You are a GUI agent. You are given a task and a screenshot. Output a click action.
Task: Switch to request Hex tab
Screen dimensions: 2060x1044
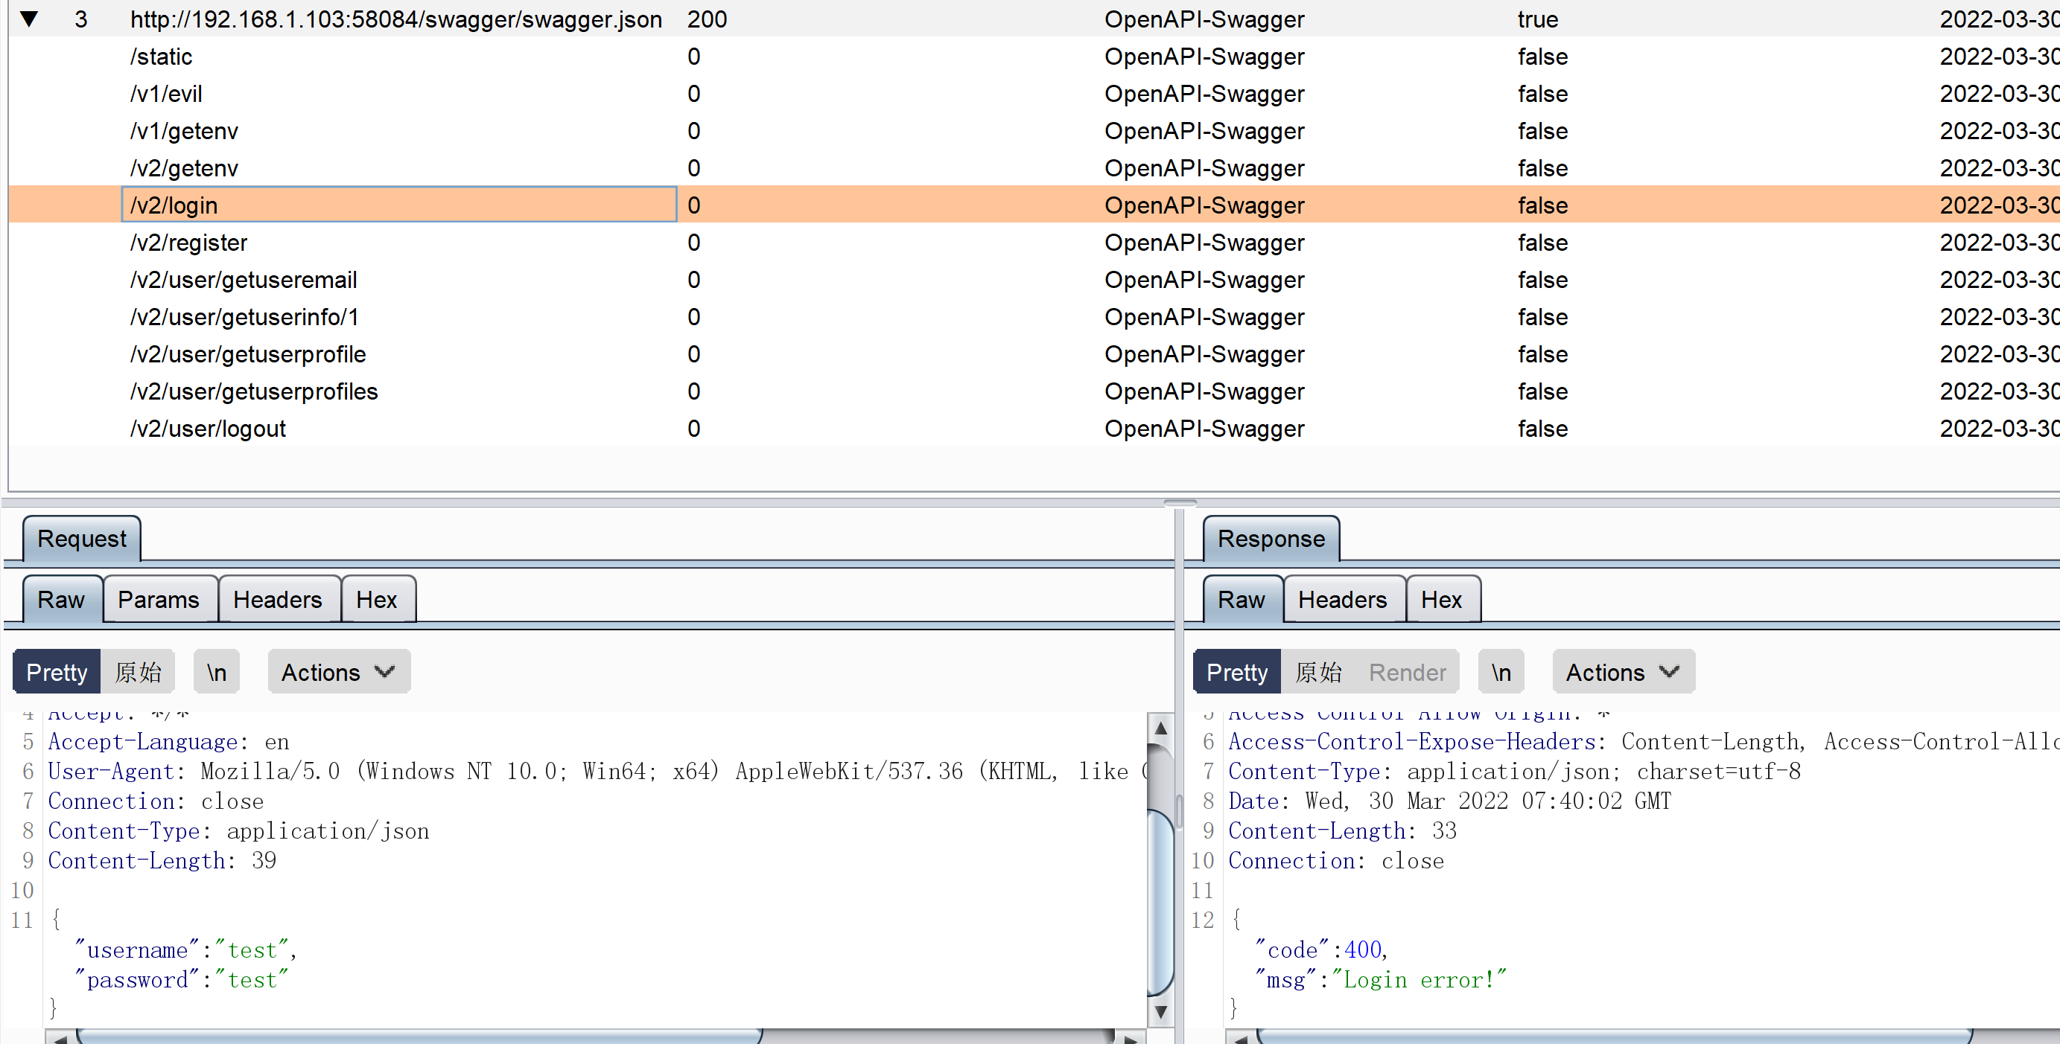point(376,599)
